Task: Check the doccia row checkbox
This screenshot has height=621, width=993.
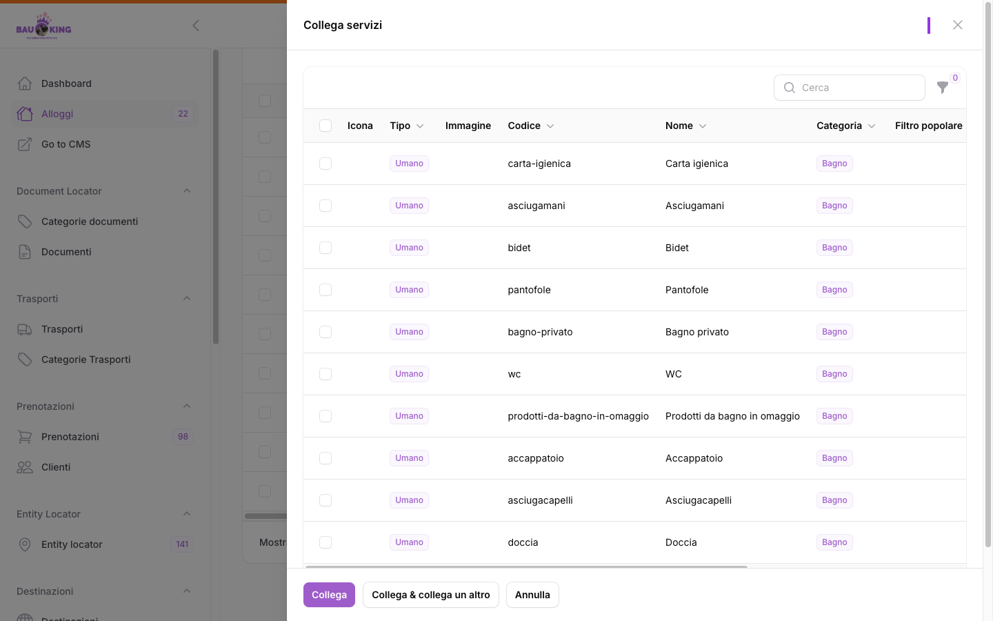Action: [325, 542]
